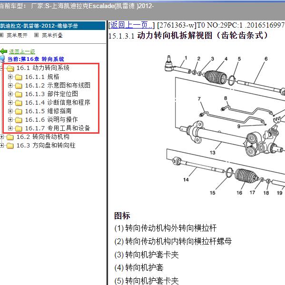Click the exploded steering gear diagram
The height and width of the screenshot is (285, 285).
point(225,126)
